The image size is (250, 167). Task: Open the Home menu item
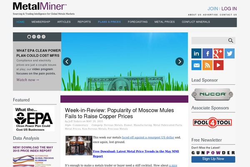pos(20,22)
